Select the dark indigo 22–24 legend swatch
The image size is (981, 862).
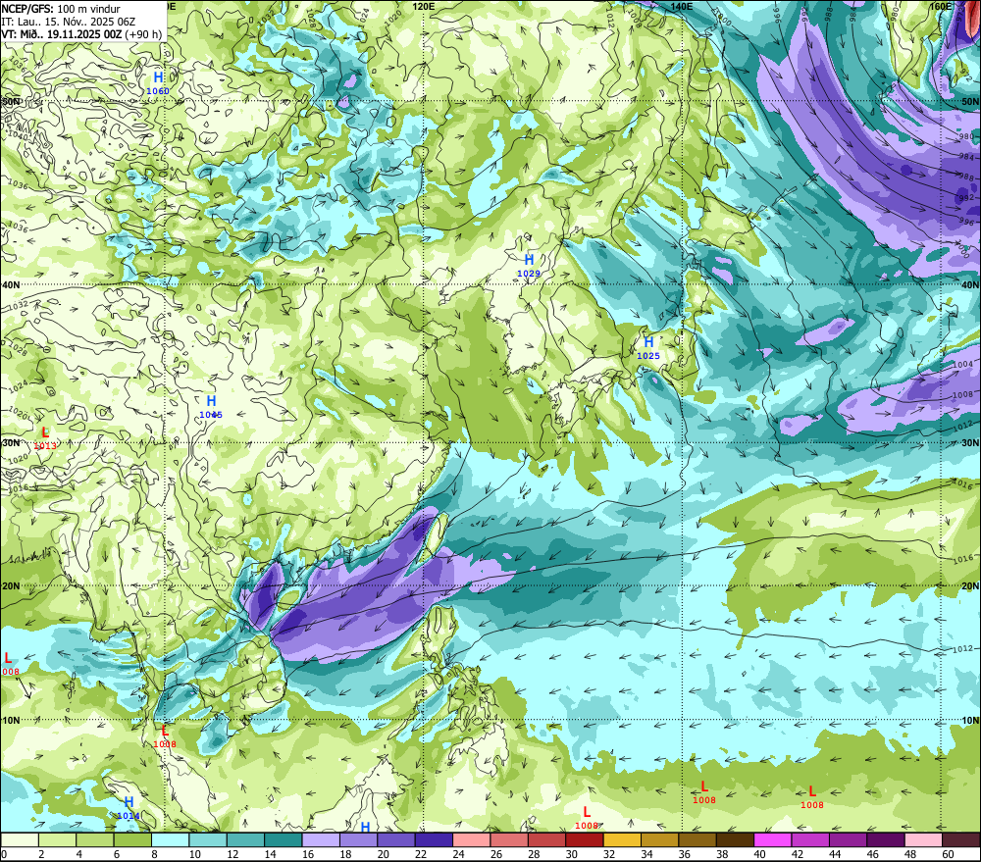[x=435, y=839]
